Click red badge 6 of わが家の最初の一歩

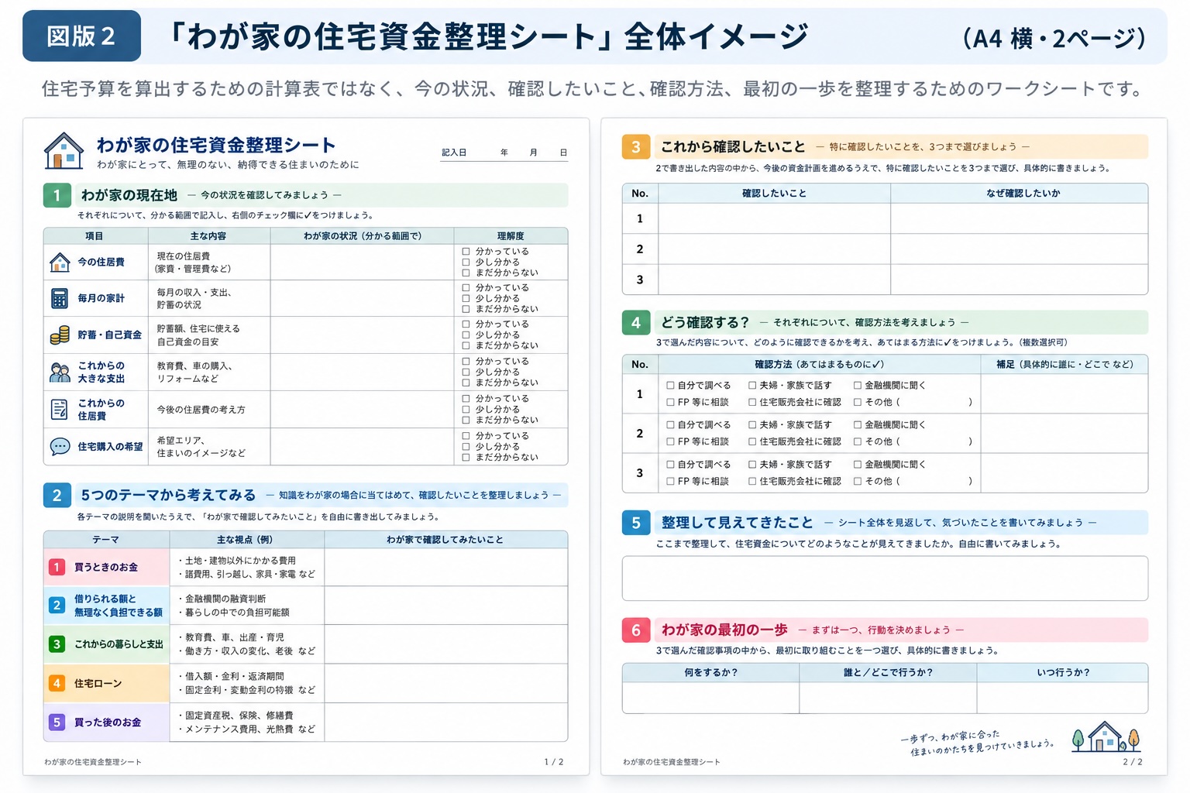point(636,630)
